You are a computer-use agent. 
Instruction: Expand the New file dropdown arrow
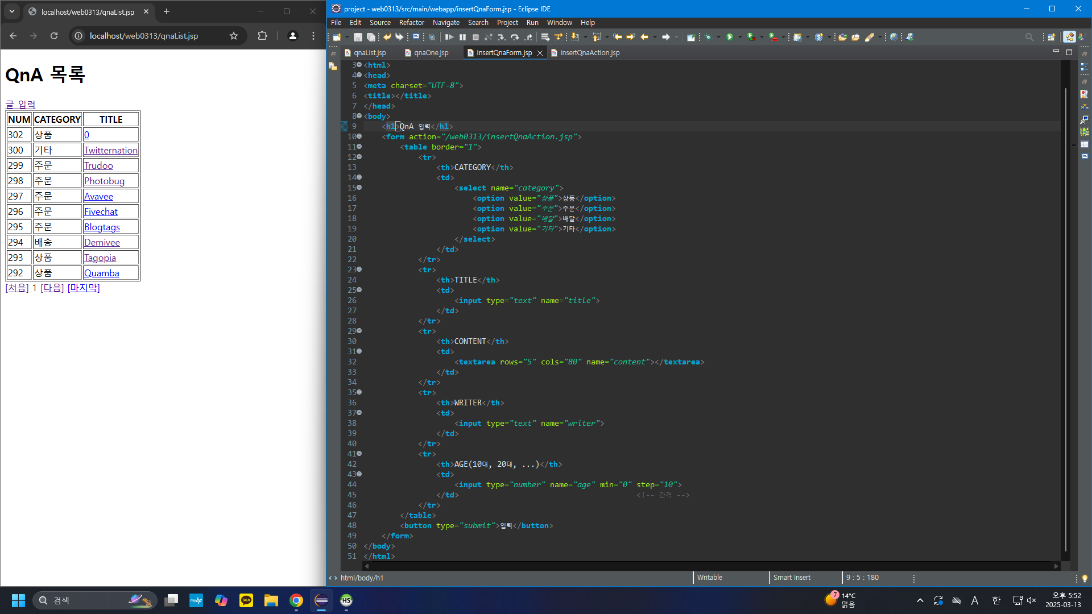347,37
